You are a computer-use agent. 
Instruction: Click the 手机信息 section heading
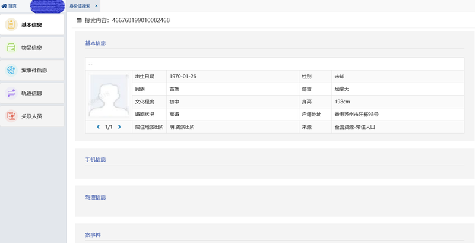[x=96, y=159]
